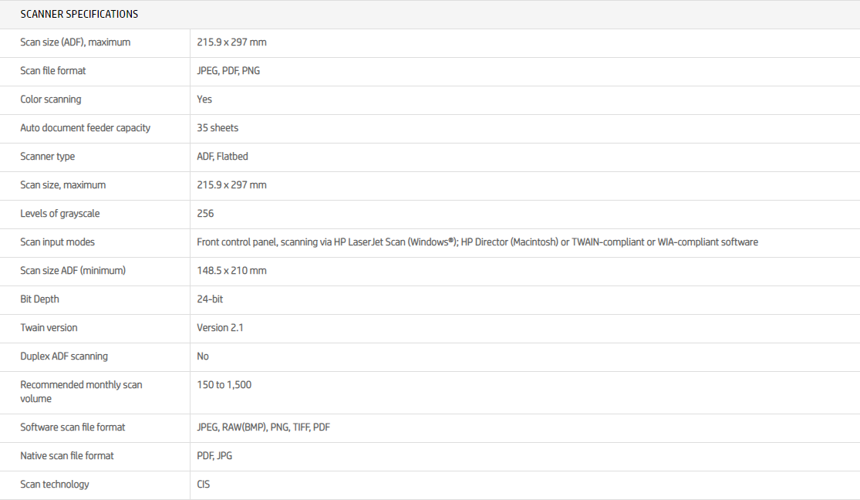Click the 'Scan input modes' label

[58, 242]
